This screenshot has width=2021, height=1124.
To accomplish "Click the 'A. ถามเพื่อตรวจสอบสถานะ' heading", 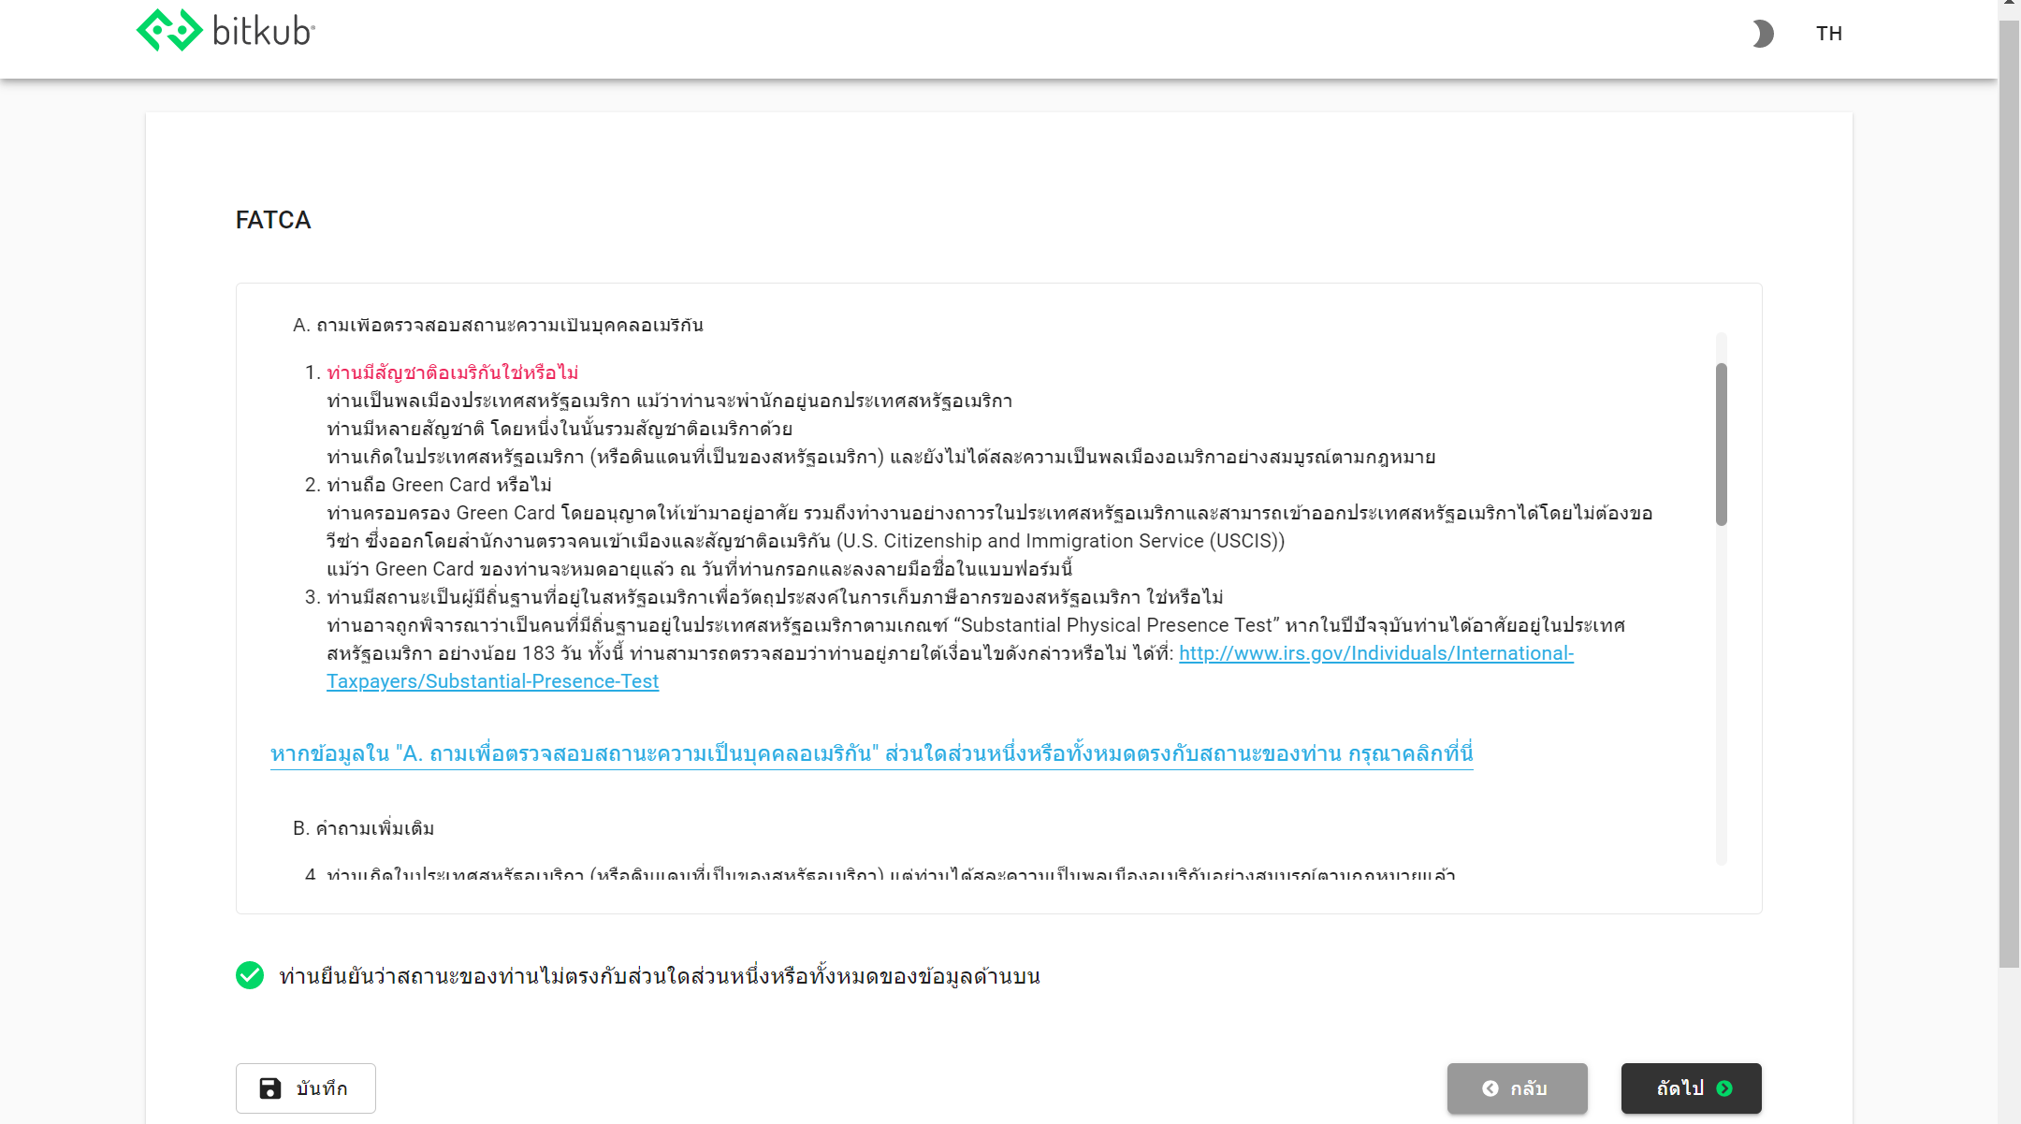I will click(x=499, y=325).
